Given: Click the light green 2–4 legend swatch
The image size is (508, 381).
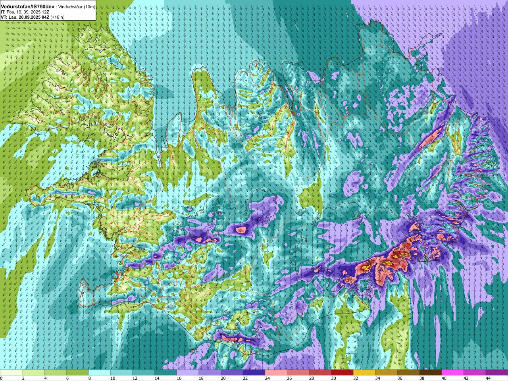Looking at the screenshot, I should (x=33, y=373).
